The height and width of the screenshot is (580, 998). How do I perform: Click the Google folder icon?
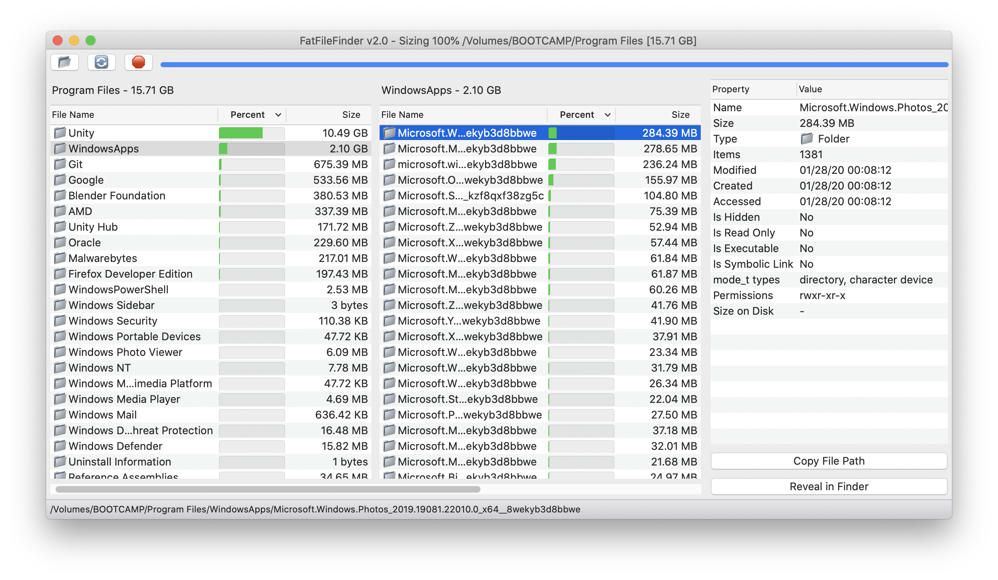[x=60, y=180]
